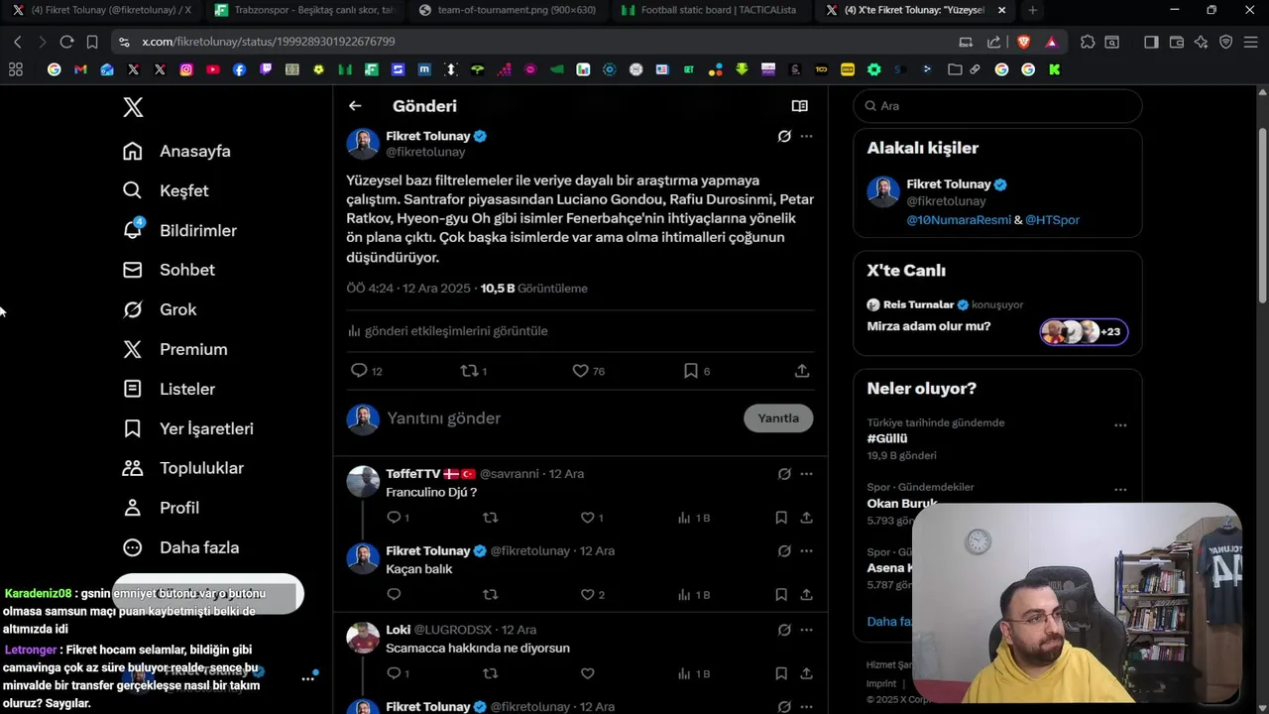Like the Scamacca reply by Loki
This screenshot has width=1269, height=714.
coord(587,673)
